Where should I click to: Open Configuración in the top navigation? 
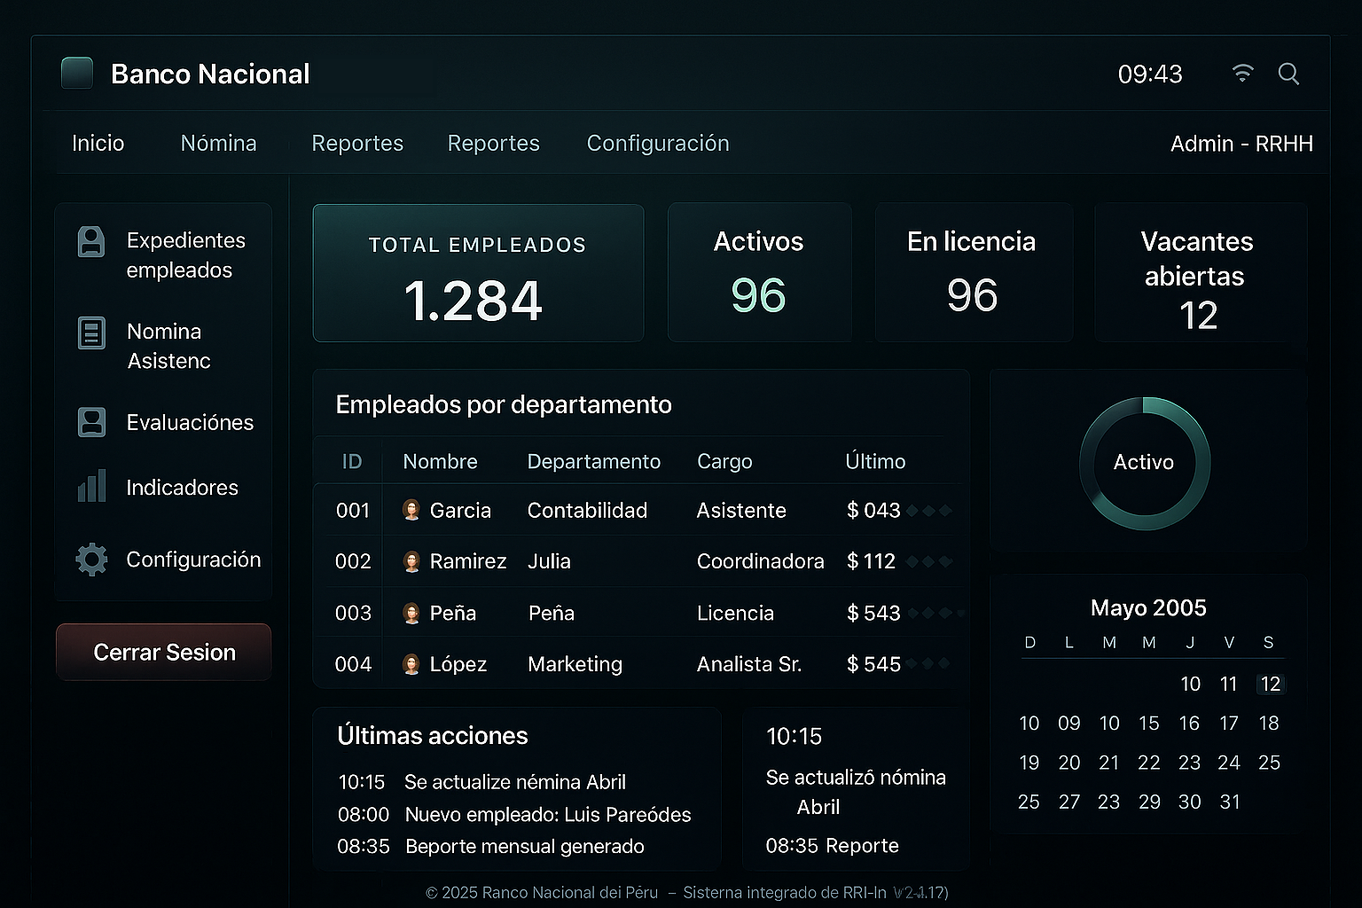click(658, 143)
